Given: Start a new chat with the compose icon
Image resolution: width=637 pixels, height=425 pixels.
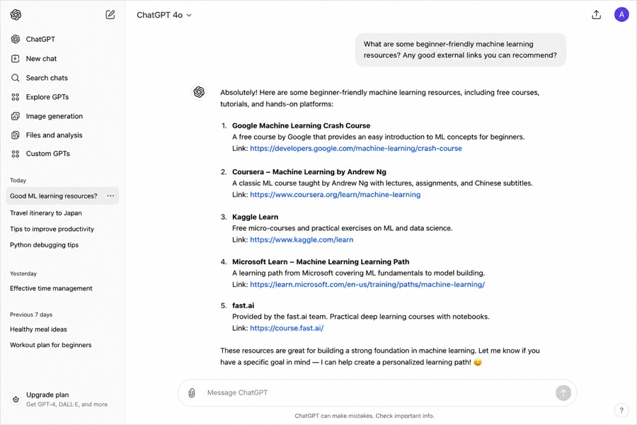Looking at the screenshot, I should tap(110, 15).
